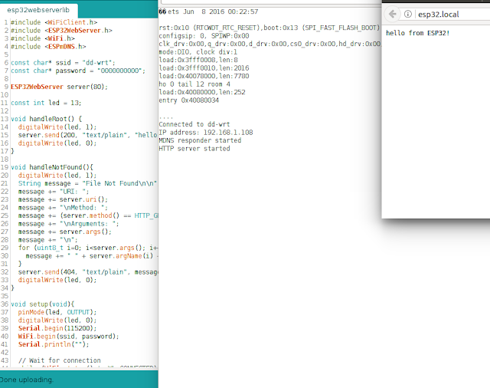This screenshot has height=388, width=490.
Task: Click the 'ets Jun 8 2016 00:22:57' line
Action: [x=208, y=12]
